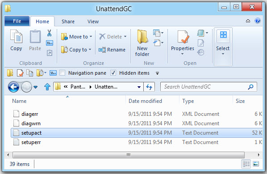The image size is (267, 174).
Task: Switch to the Share ribbon tab
Action: (x=68, y=21)
